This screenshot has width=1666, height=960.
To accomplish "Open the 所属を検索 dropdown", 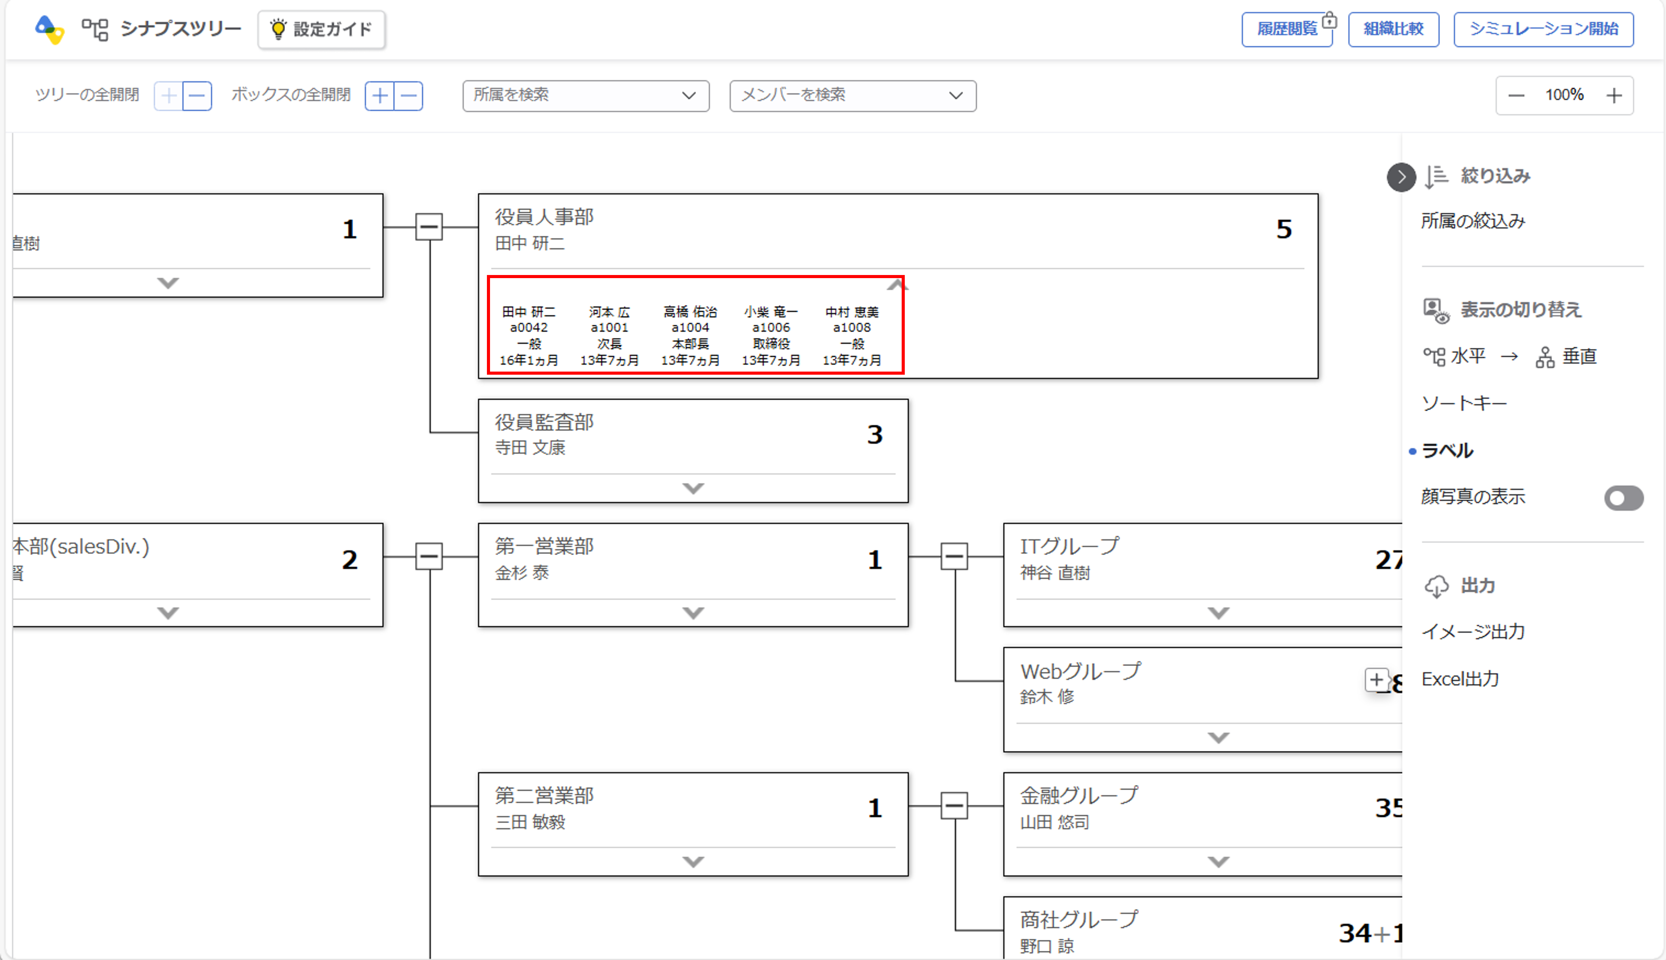I will (x=586, y=95).
